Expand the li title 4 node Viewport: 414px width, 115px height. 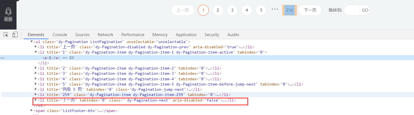point(36,79)
